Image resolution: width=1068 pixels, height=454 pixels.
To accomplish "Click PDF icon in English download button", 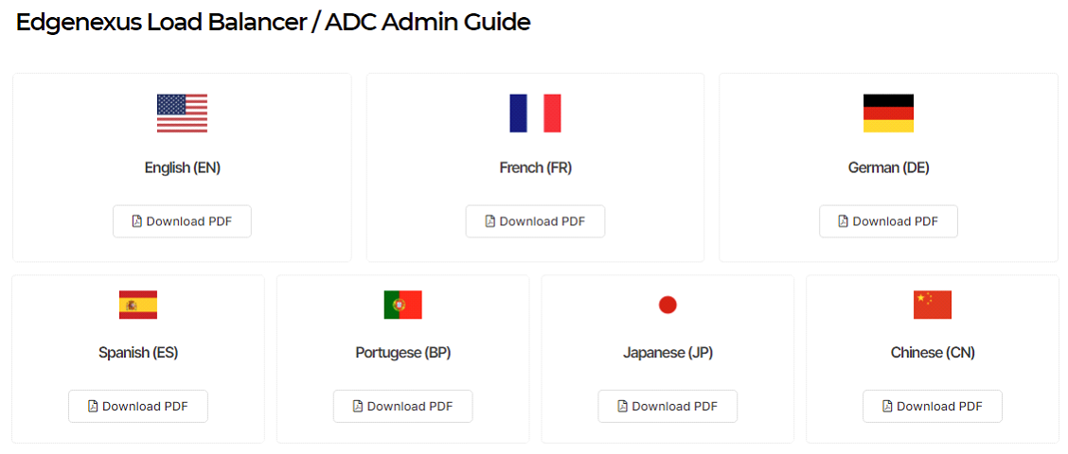I will pyautogui.click(x=137, y=221).
